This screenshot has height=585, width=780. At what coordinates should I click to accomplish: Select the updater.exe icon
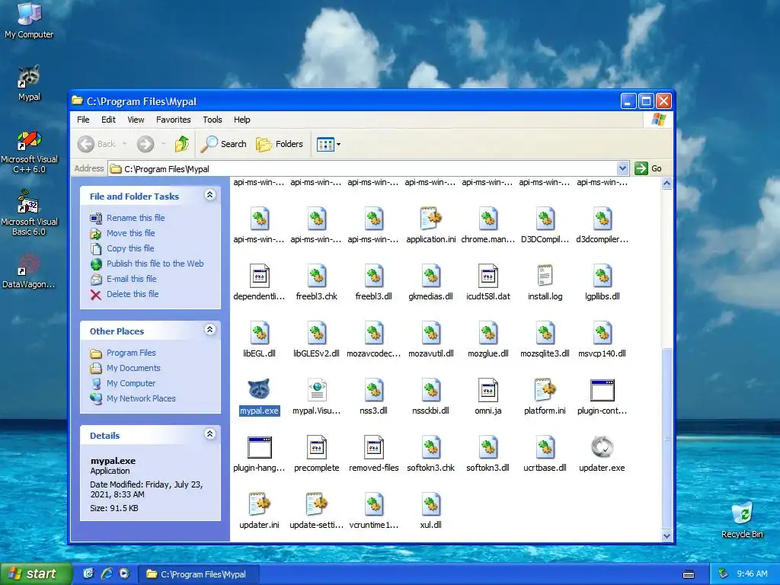click(602, 446)
